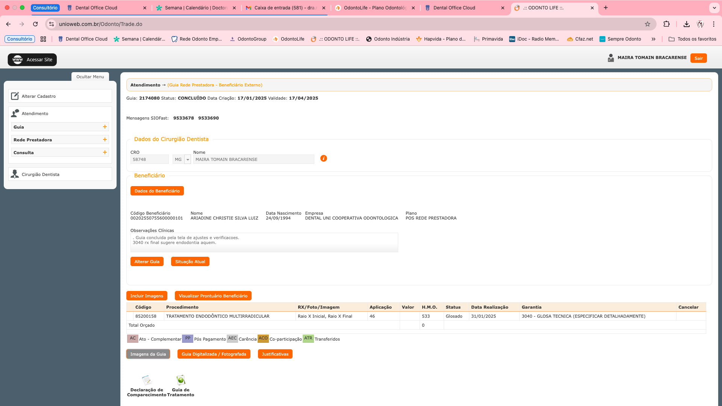Open the MG state dropdown
This screenshot has height=406, width=722.
188,160
